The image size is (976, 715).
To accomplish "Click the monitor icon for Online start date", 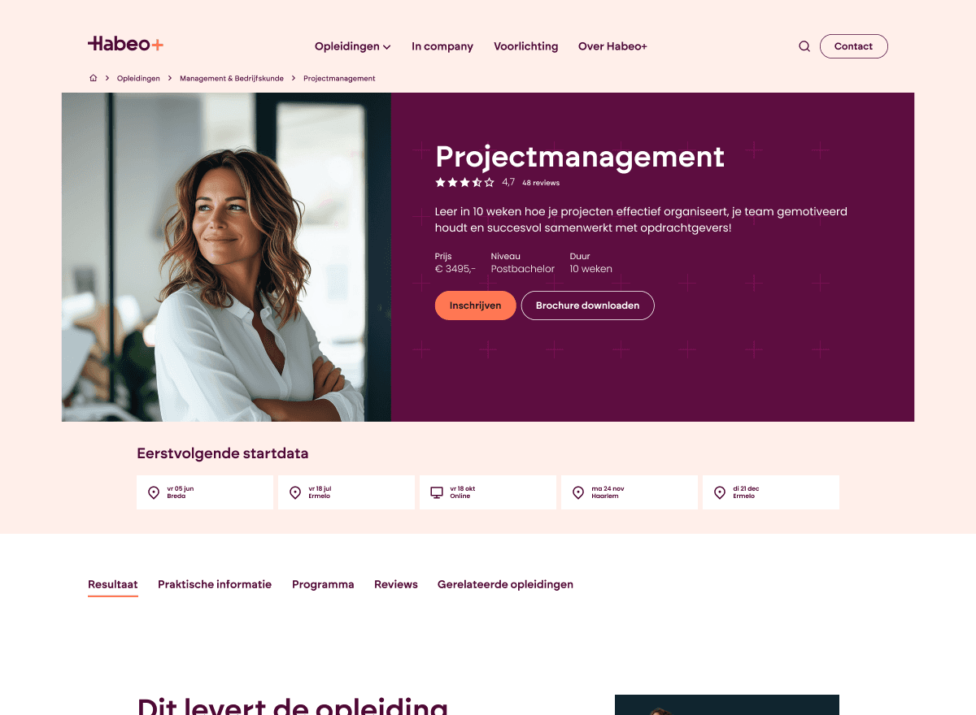I will (x=437, y=492).
